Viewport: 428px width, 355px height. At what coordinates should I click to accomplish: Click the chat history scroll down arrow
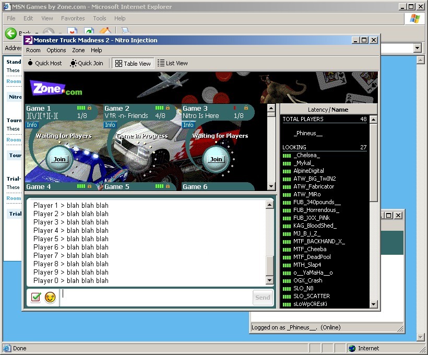point(269,280)
